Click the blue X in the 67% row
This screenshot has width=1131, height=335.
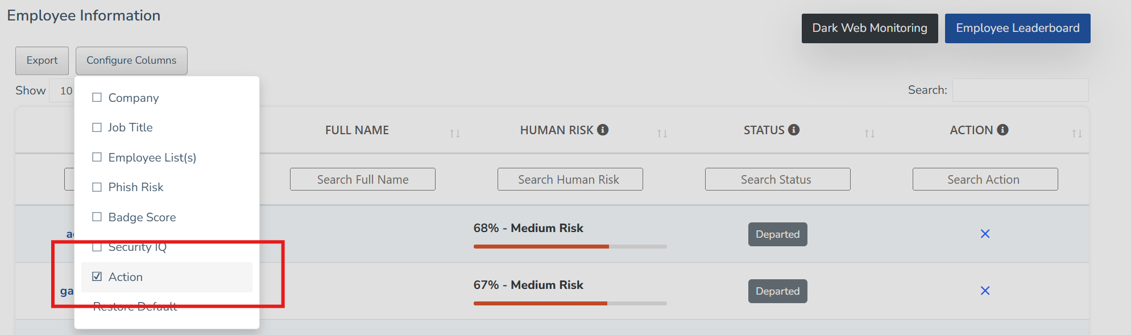985,291
